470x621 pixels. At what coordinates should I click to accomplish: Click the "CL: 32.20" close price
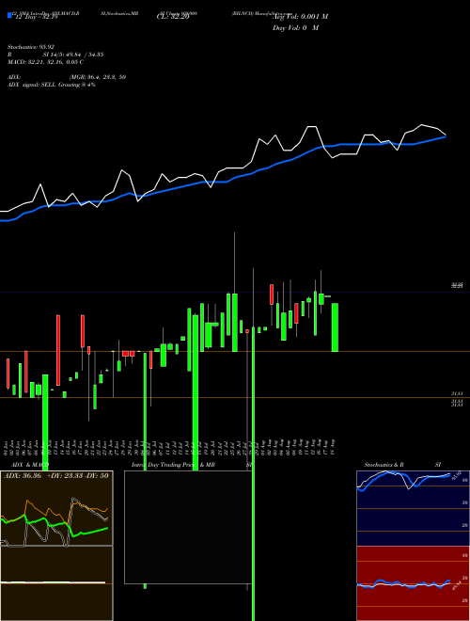pyautogui.click(x=173, y=17)
